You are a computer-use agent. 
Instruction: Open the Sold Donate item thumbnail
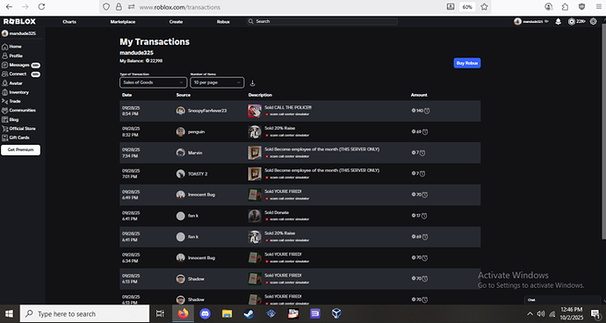[x=255, y=216]
